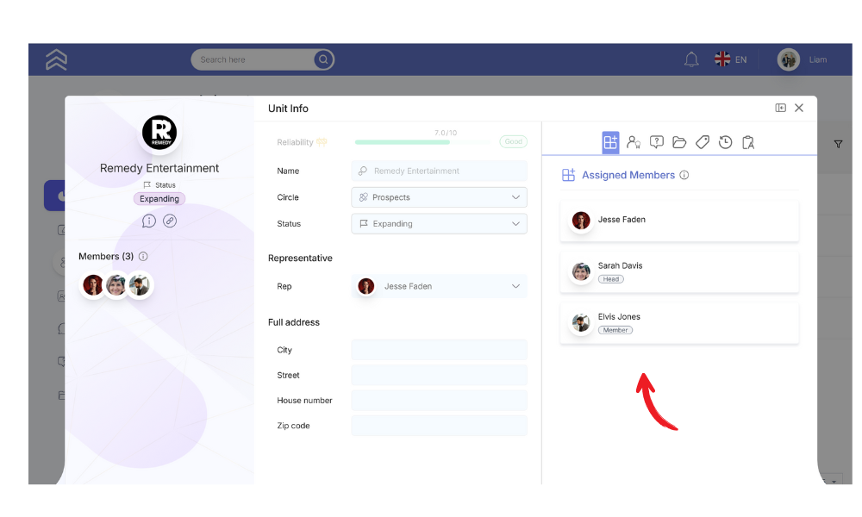Image resolution: width=862 pixels, height=517 pixels.
Task: Click the Member badge under Elvis Jones
Action: (x=615, y=330)
